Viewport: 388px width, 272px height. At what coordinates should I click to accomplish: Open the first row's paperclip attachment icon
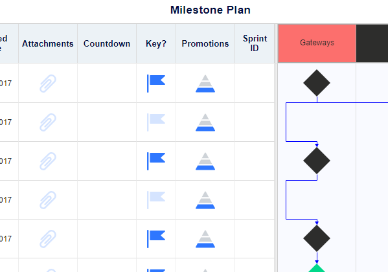pos(48,84)
